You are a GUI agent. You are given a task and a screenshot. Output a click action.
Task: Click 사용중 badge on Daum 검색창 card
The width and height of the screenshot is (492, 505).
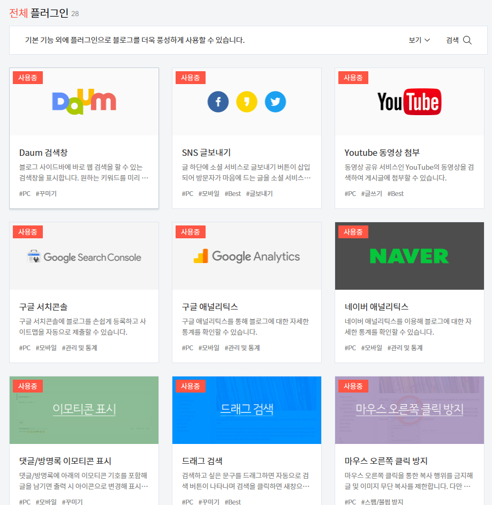coord(28,78)
